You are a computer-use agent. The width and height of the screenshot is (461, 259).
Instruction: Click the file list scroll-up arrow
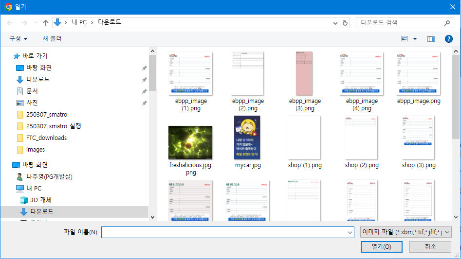tap(456, 51)
